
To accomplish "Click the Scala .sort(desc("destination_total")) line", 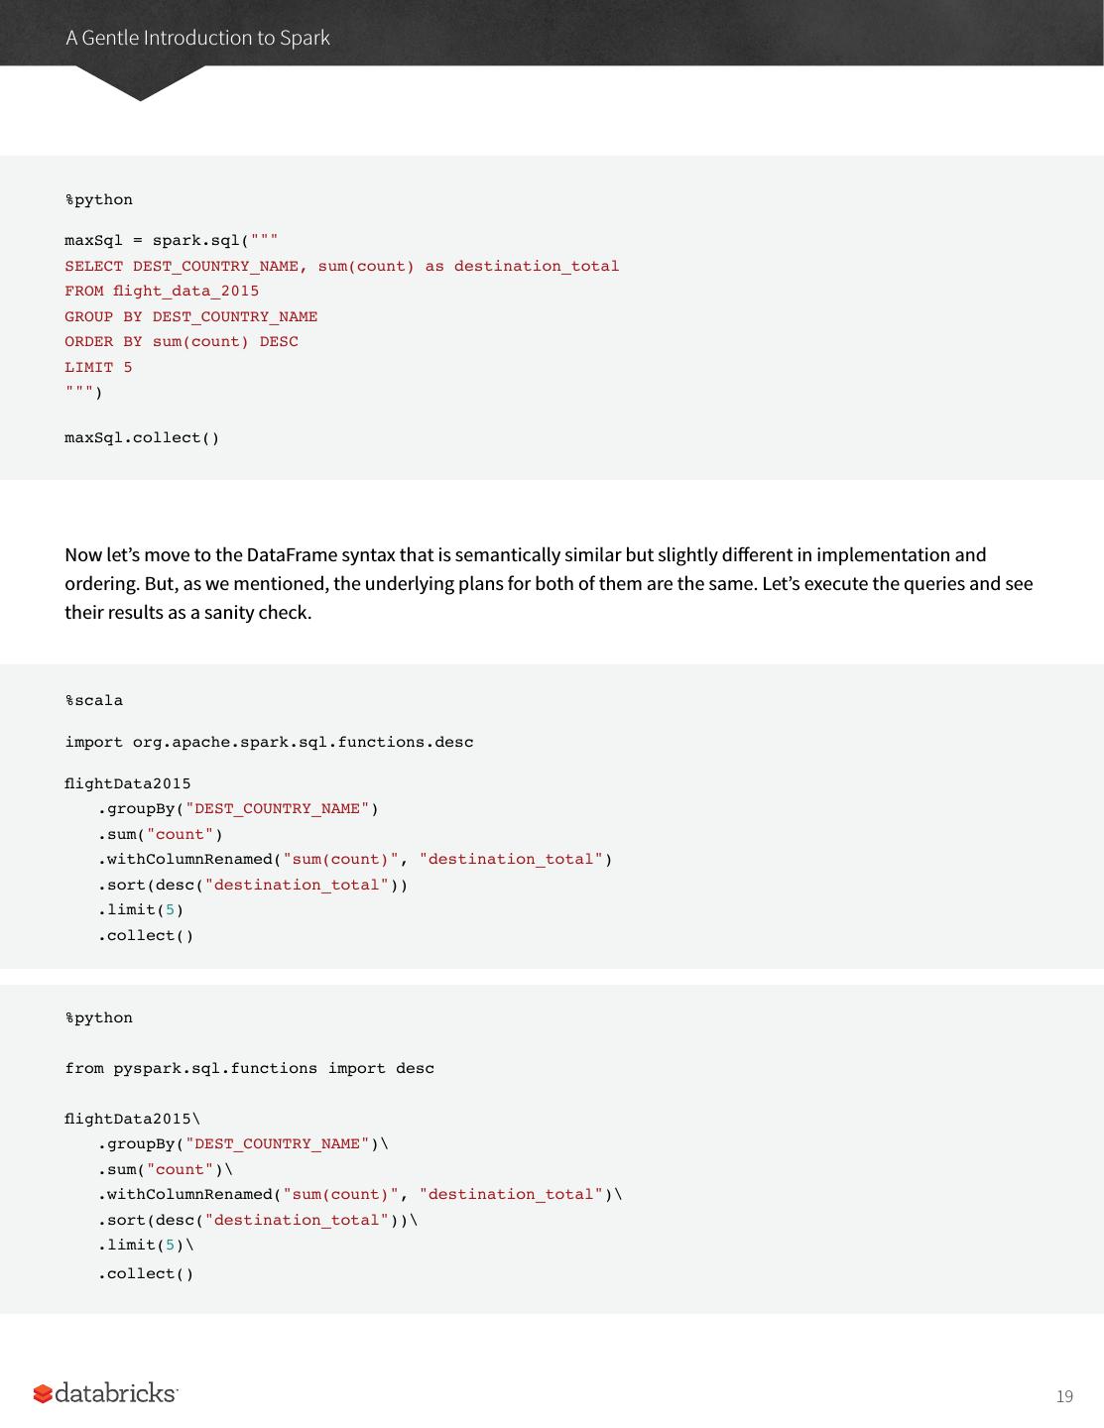I will tap(252, 886).
